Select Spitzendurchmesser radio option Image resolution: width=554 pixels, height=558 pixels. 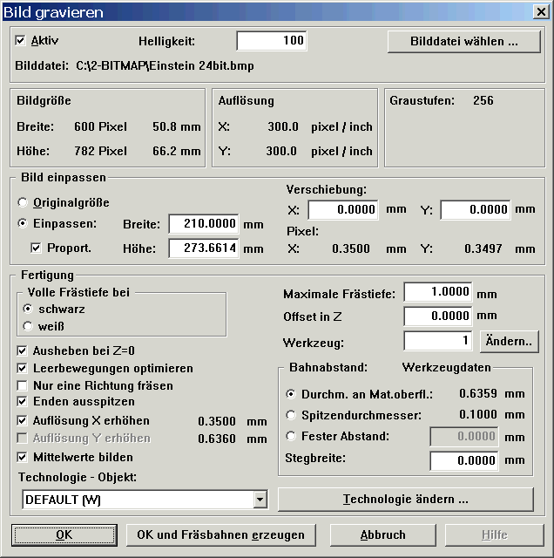click(x=292, y=415)
